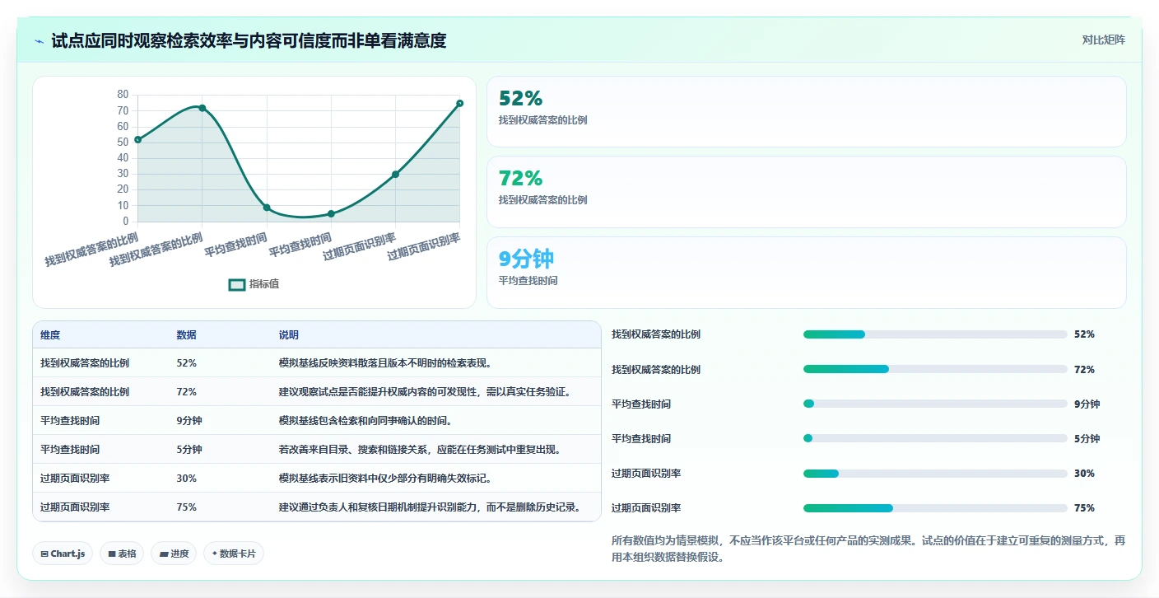Click the 30% value beside its progress bar

pyautogui.click(x=1084, y=473)
